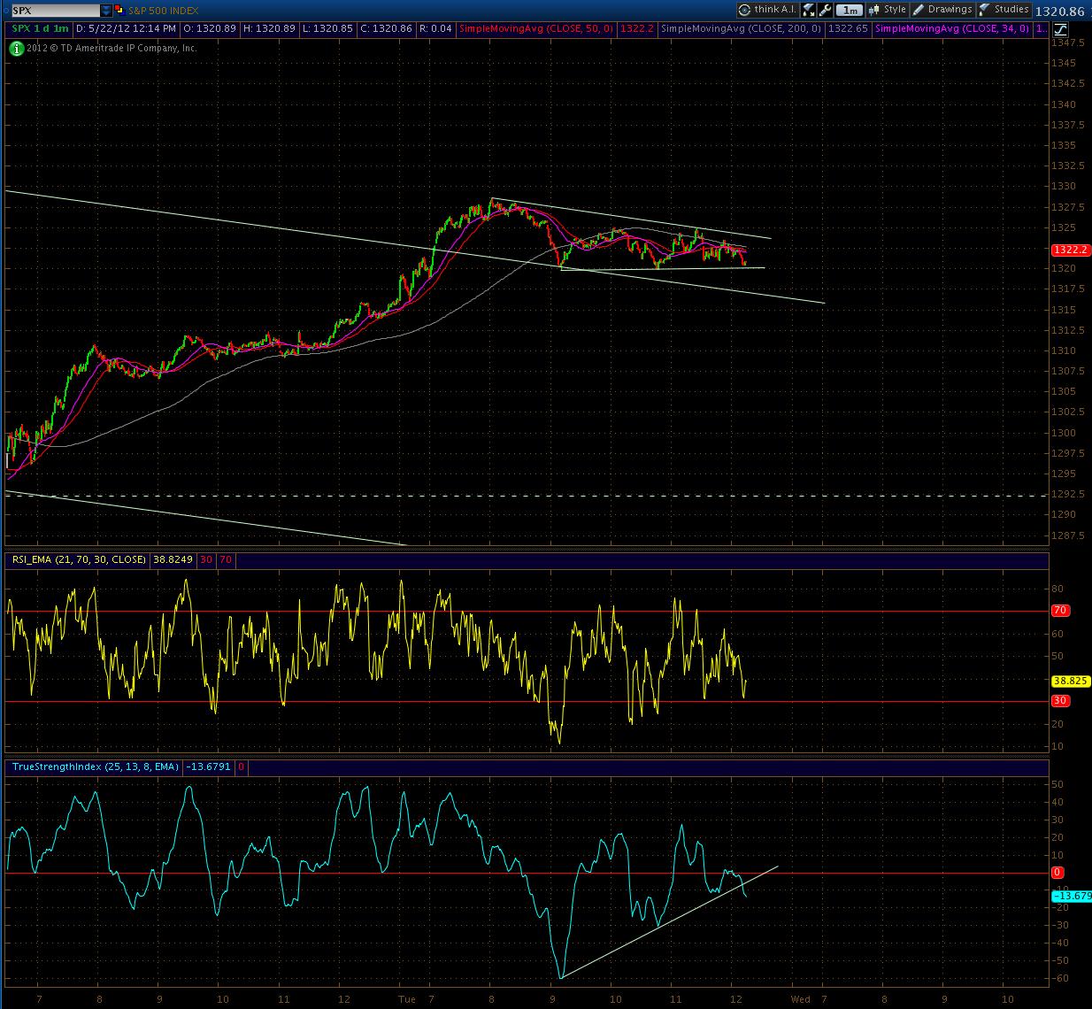1092x1009 pixels.
Task: Open the Style menu
Action: pyautogui.click(x=888, y=10)
